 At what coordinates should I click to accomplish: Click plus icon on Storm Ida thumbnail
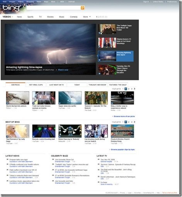7,103
